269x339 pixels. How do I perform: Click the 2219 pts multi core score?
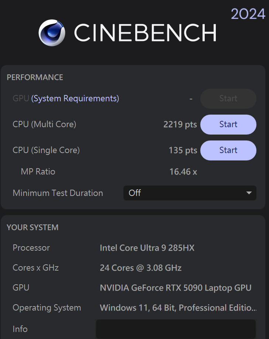(180, 125)
